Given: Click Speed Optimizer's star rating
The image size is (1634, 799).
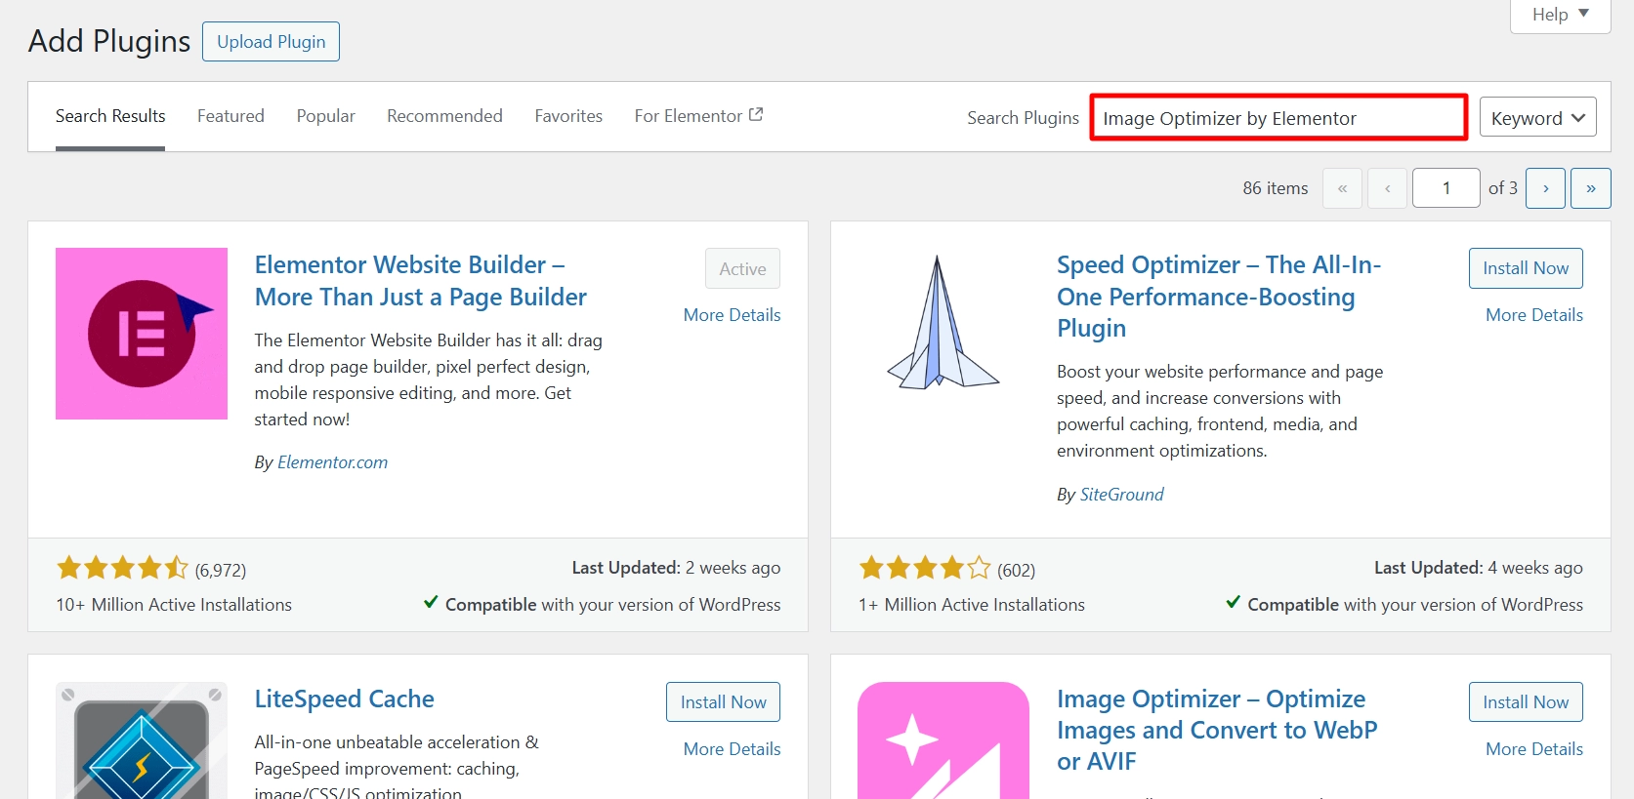Looking at the screenshot, I should coord(925,568).
